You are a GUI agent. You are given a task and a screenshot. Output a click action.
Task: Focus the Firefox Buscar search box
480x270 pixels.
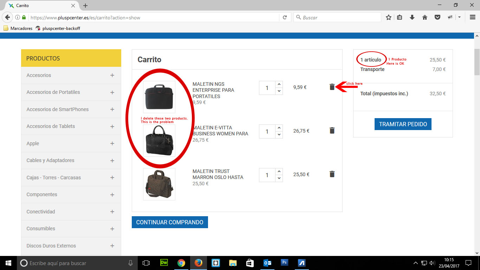tap(337, 17)
